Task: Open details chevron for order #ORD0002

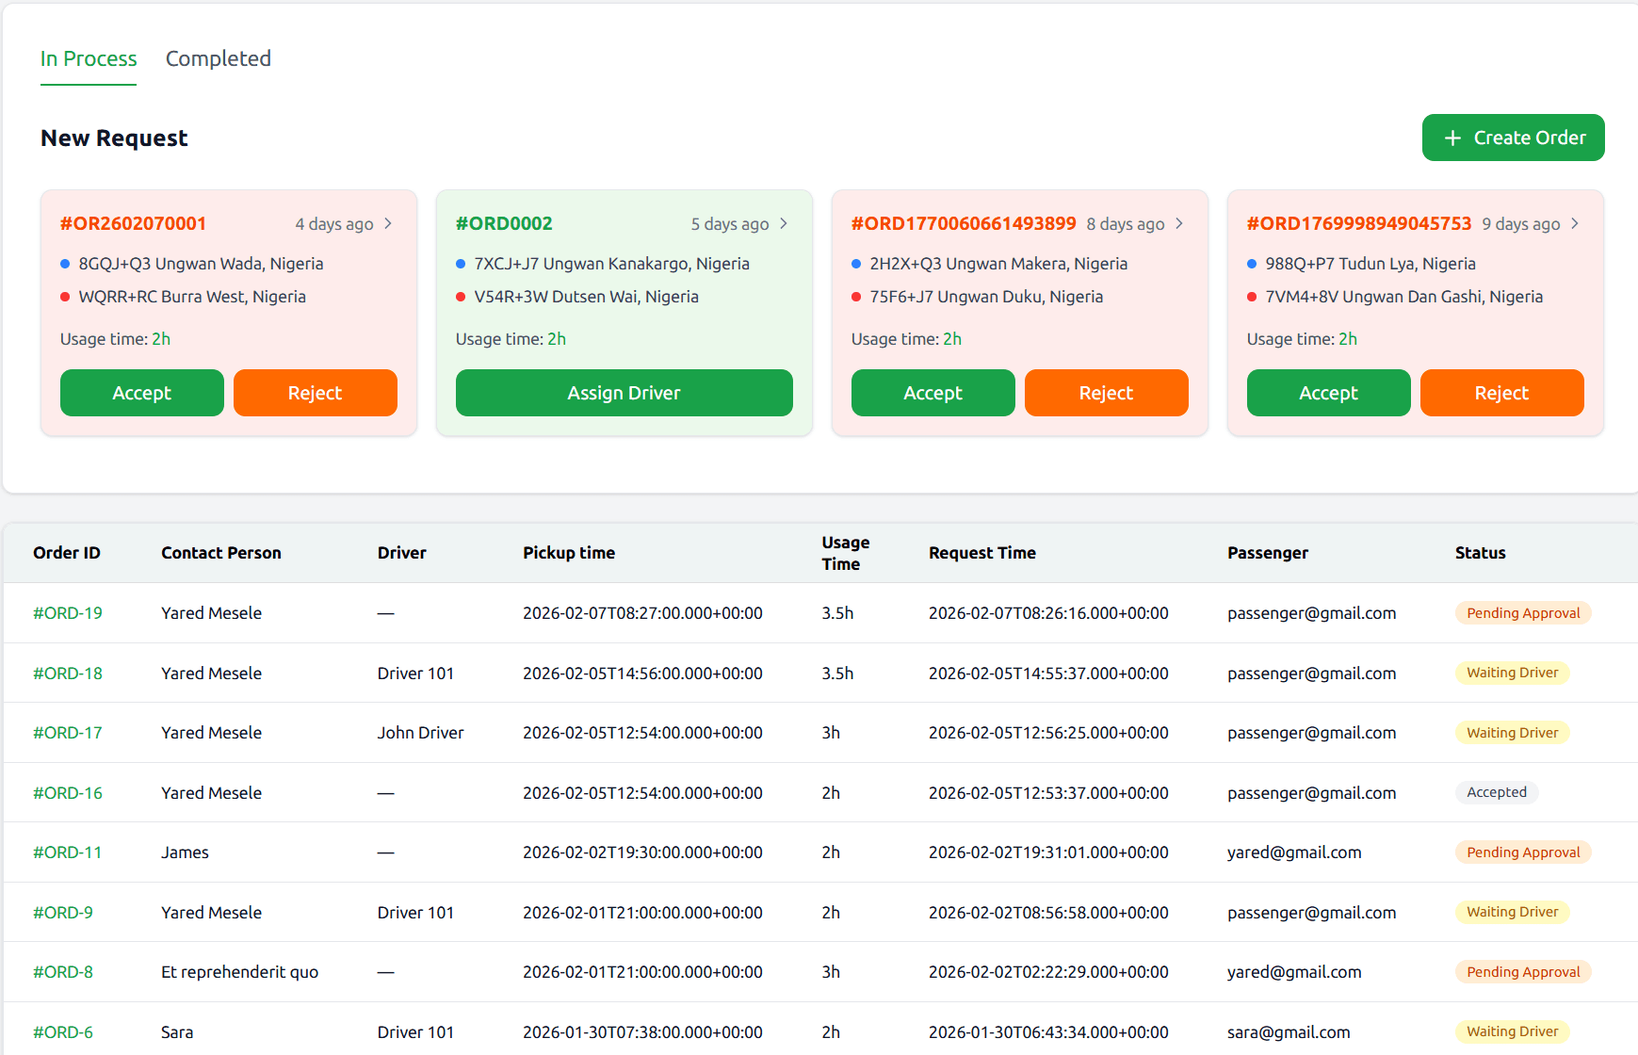Action: (x=784, y=224)
